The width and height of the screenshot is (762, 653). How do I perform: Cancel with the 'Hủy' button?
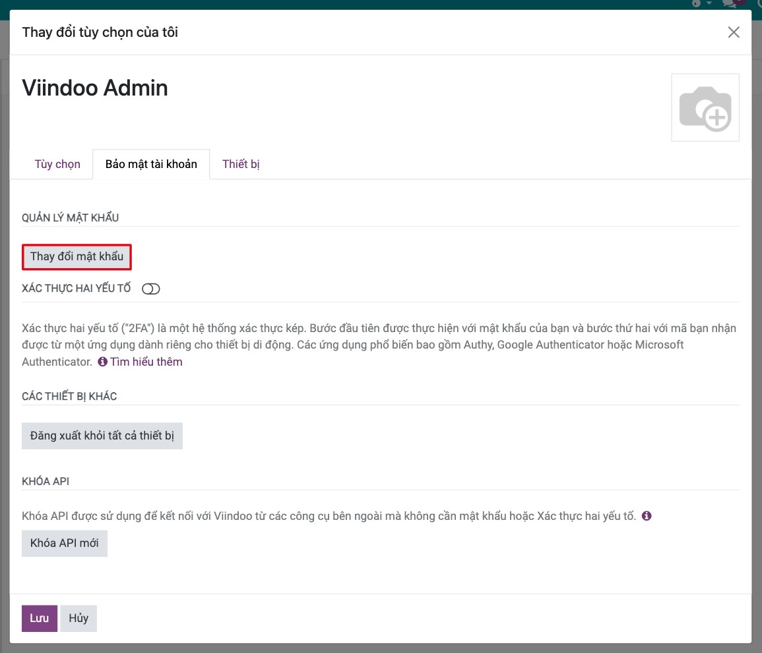(x=79, y=618)
